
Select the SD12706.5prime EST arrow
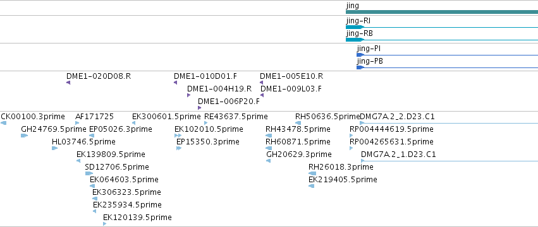[x=89, y=173]
